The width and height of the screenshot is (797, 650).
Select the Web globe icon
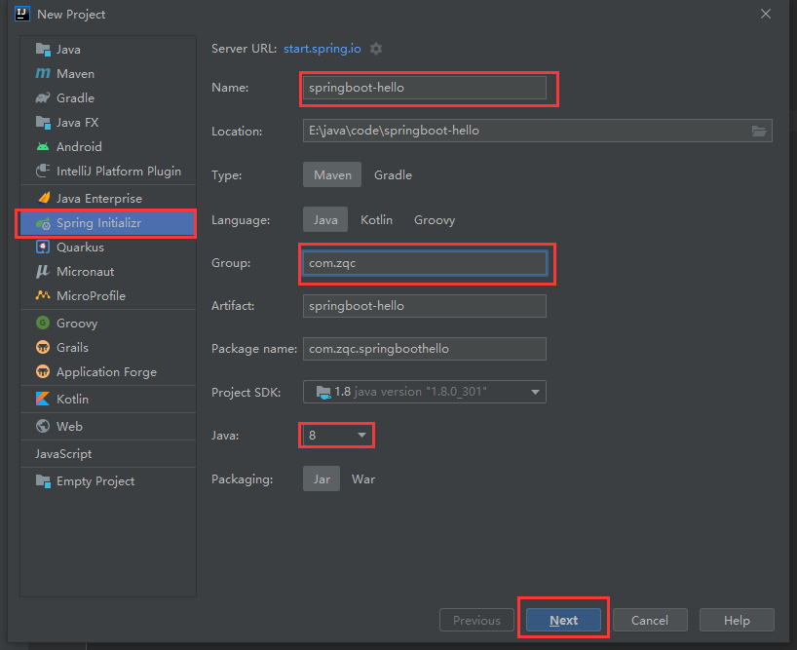click(43, 426)
